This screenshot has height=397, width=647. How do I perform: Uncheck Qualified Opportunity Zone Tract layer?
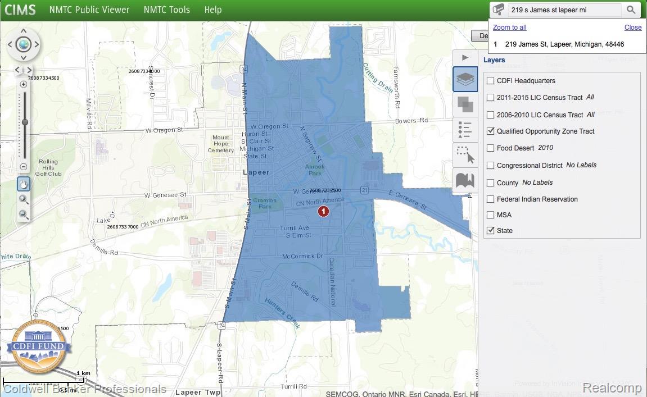pyautogui.click(x=491, y=131)
